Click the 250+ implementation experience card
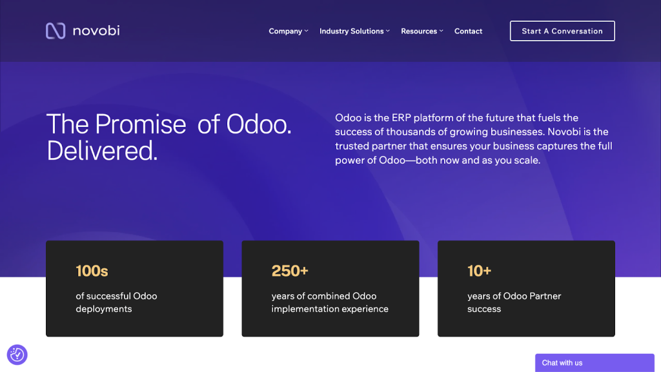The height and width of the screenshot is (372, 661). pos(330,288)
